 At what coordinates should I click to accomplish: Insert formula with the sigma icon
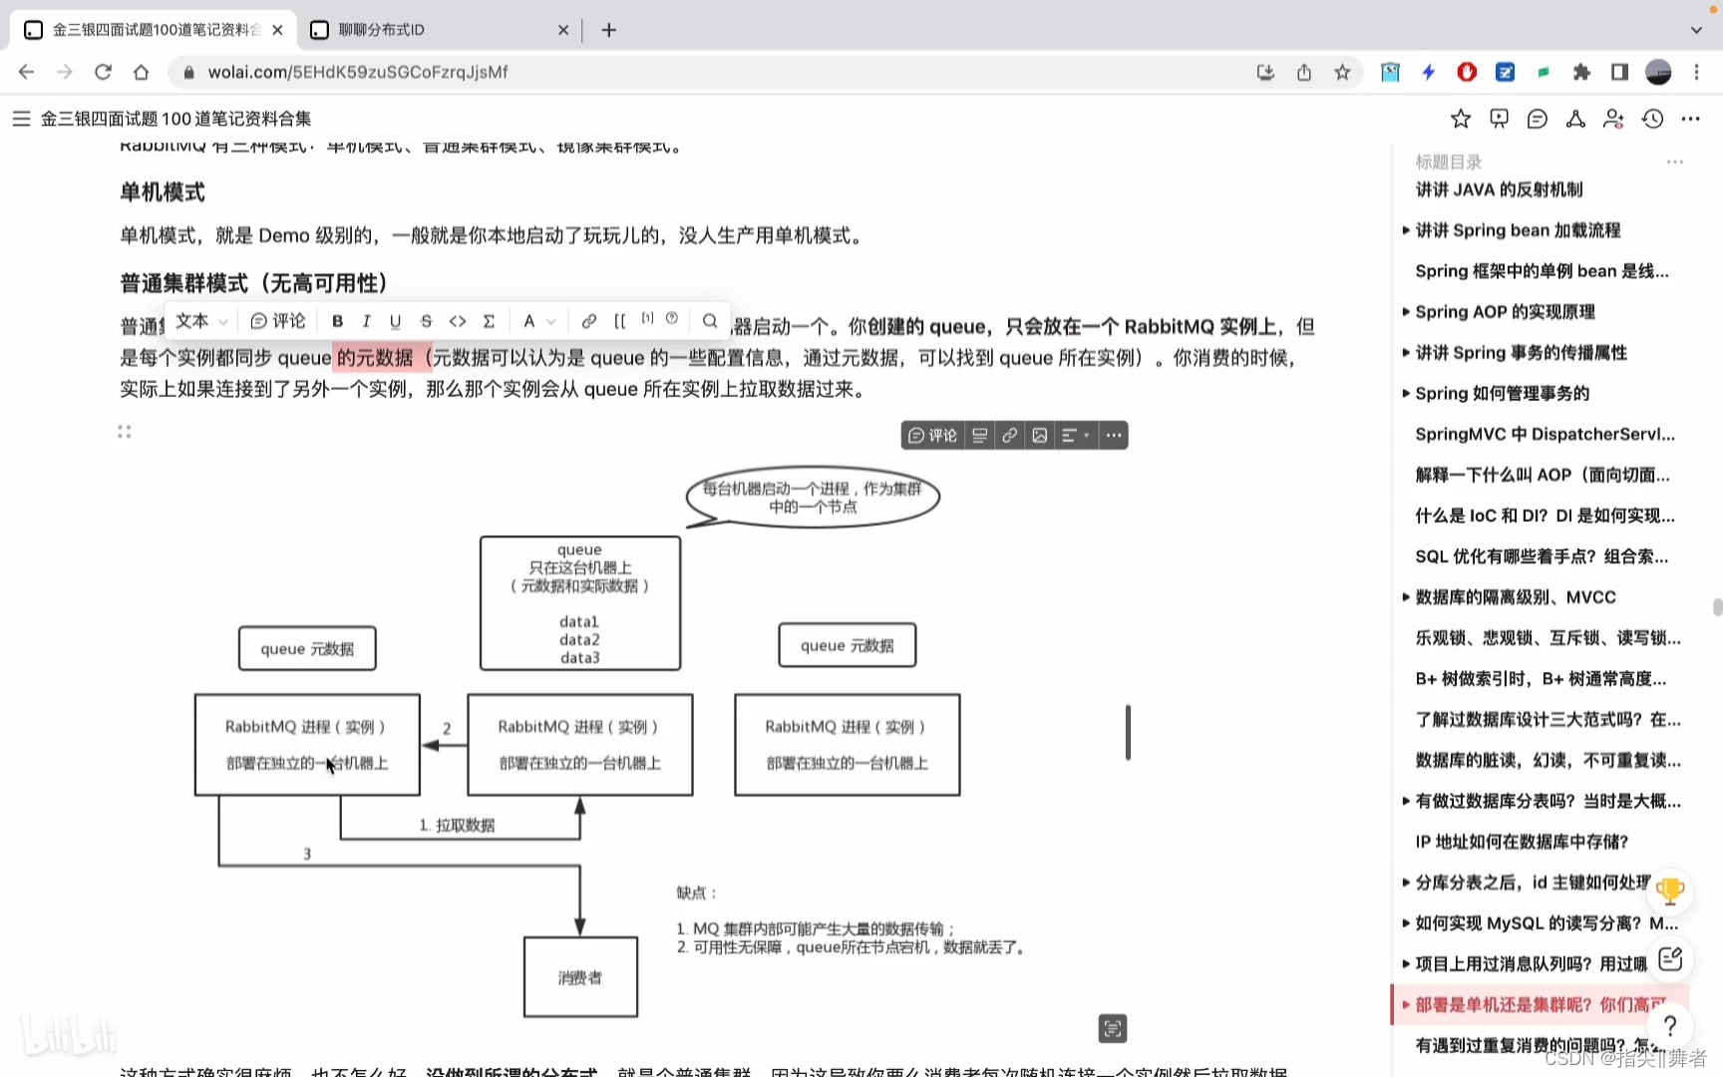(489, 321)
